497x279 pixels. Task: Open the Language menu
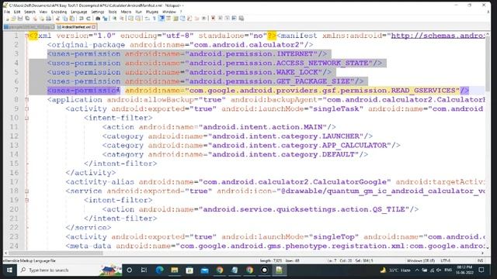(79, 12)
